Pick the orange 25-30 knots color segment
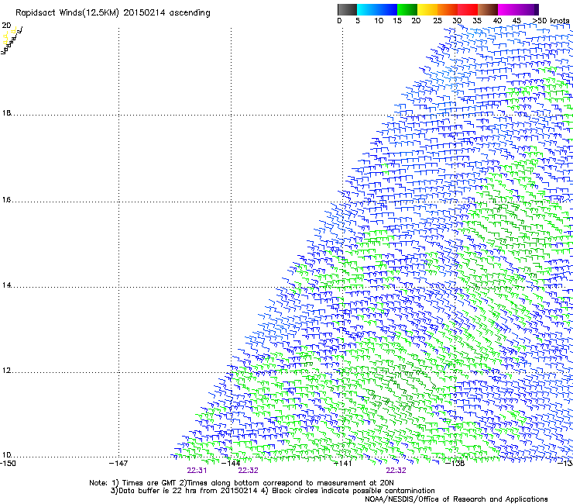 coord(448,10)
